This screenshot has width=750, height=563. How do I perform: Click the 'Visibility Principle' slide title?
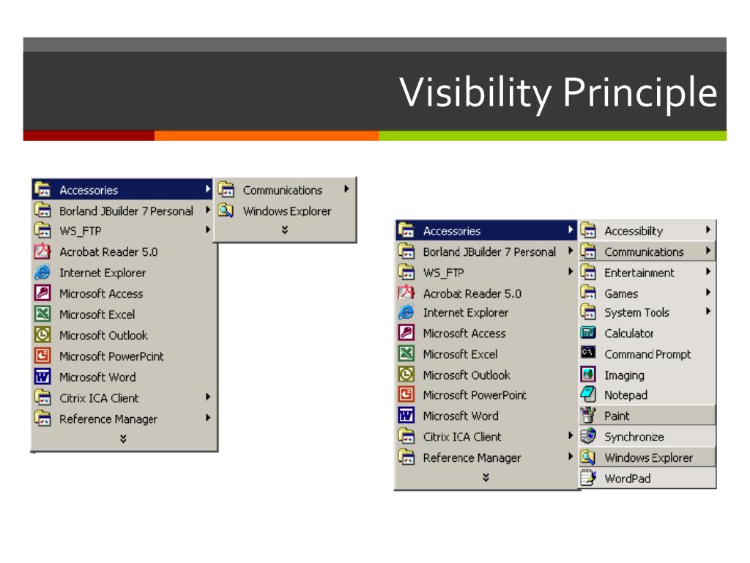558,92
